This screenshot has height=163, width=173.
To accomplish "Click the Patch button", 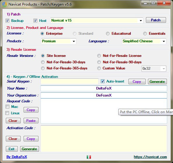I will [156, 20].
